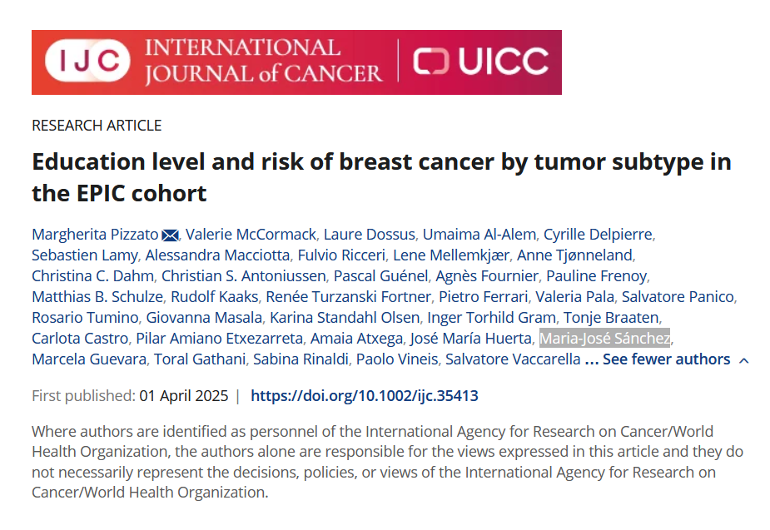Click the IJC logo badge
The height and width of the screenshot is (530, 770).
(88, 62)
